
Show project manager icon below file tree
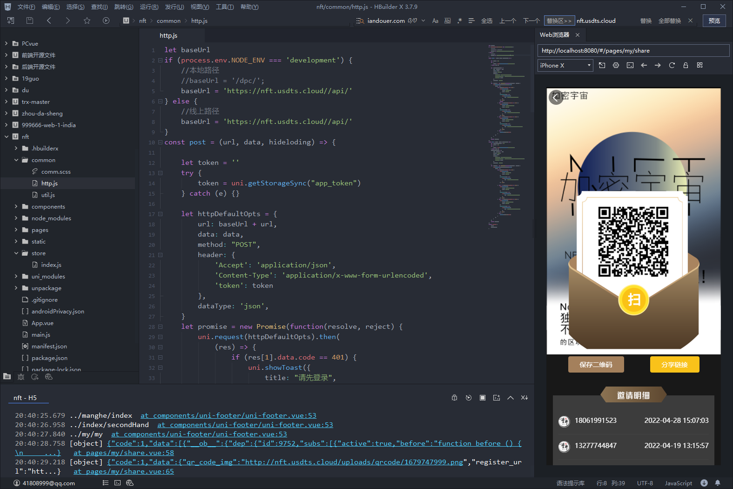pos(7,376)
